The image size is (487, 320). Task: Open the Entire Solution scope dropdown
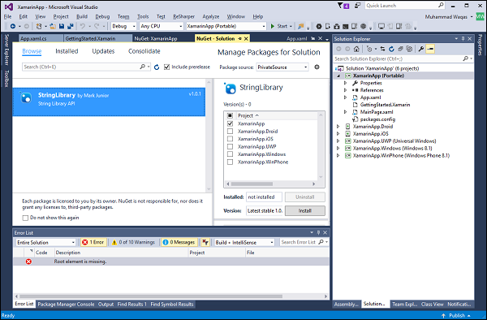coord(45,242)
